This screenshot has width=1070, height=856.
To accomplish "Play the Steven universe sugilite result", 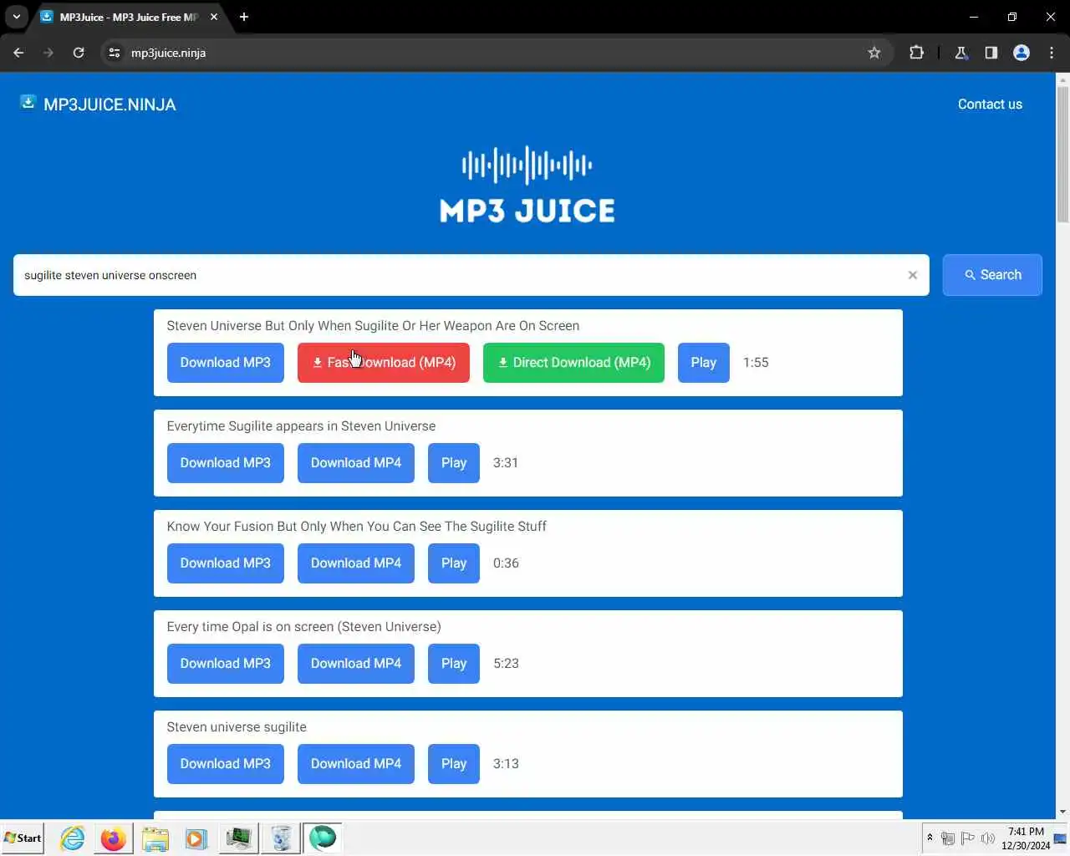I will click(x=454, y=764).
